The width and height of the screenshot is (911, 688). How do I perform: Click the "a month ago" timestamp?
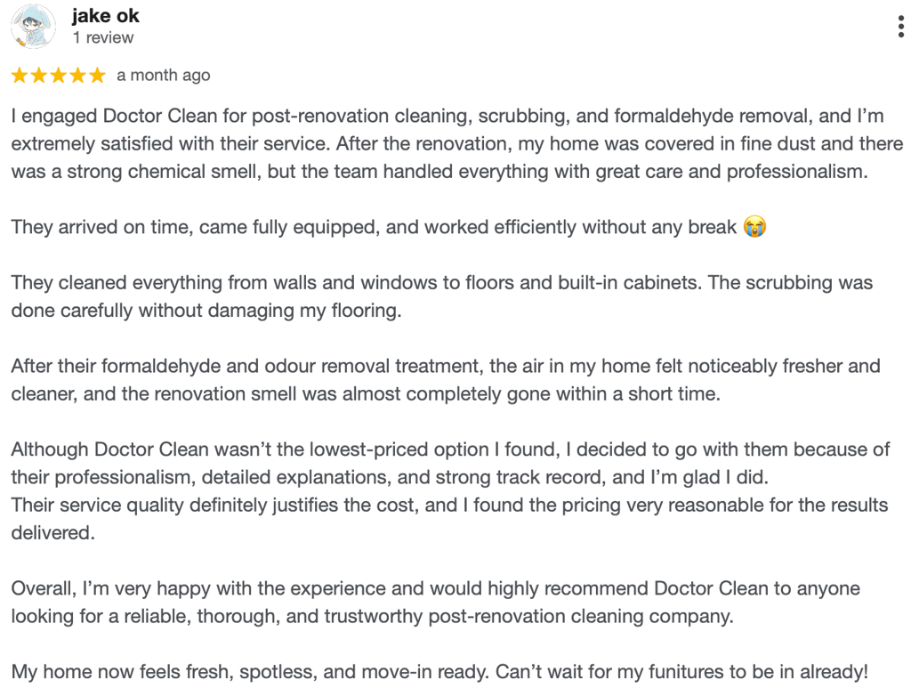click(x=164, y=76)
